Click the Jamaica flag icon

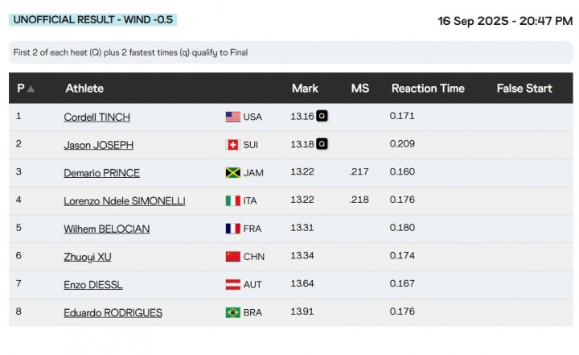point(232,173)
